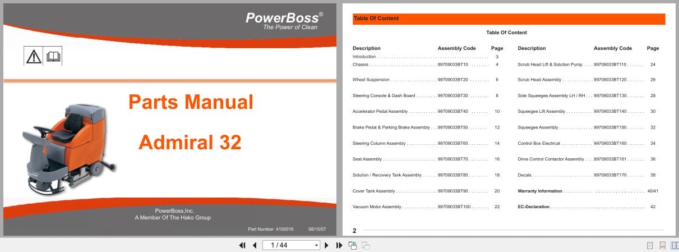Click A Member Of The Hako Group text
Image resolution: width=679 pixels, height=252 pixels.
(173, 218)
